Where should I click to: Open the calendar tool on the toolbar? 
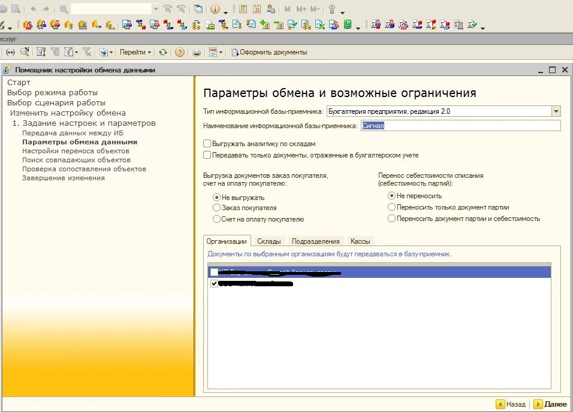pyautogui.click(x=257, y=9)
